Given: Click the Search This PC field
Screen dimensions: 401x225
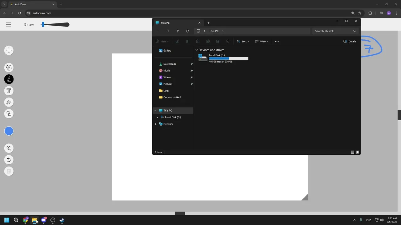Looking at the screenshot, I should (335, 31).
